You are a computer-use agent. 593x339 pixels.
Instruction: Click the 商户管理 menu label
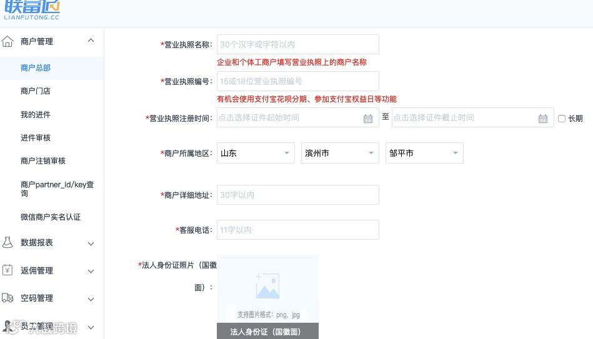[x=37, y=41]
